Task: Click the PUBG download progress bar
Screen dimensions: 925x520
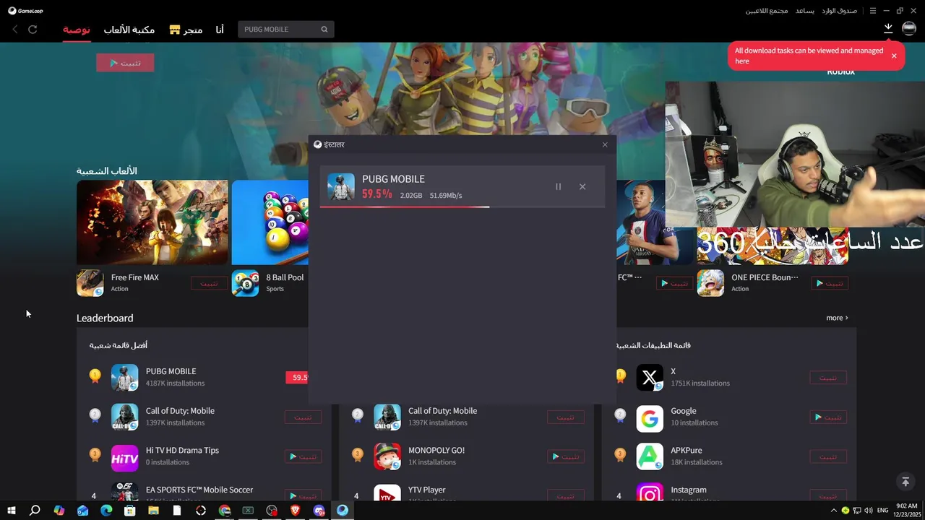Action: (462, 207)
